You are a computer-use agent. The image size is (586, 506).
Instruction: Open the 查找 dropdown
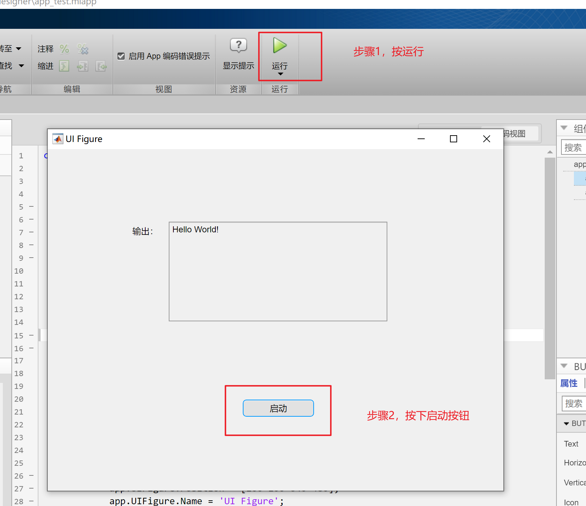tap(21, 66)
